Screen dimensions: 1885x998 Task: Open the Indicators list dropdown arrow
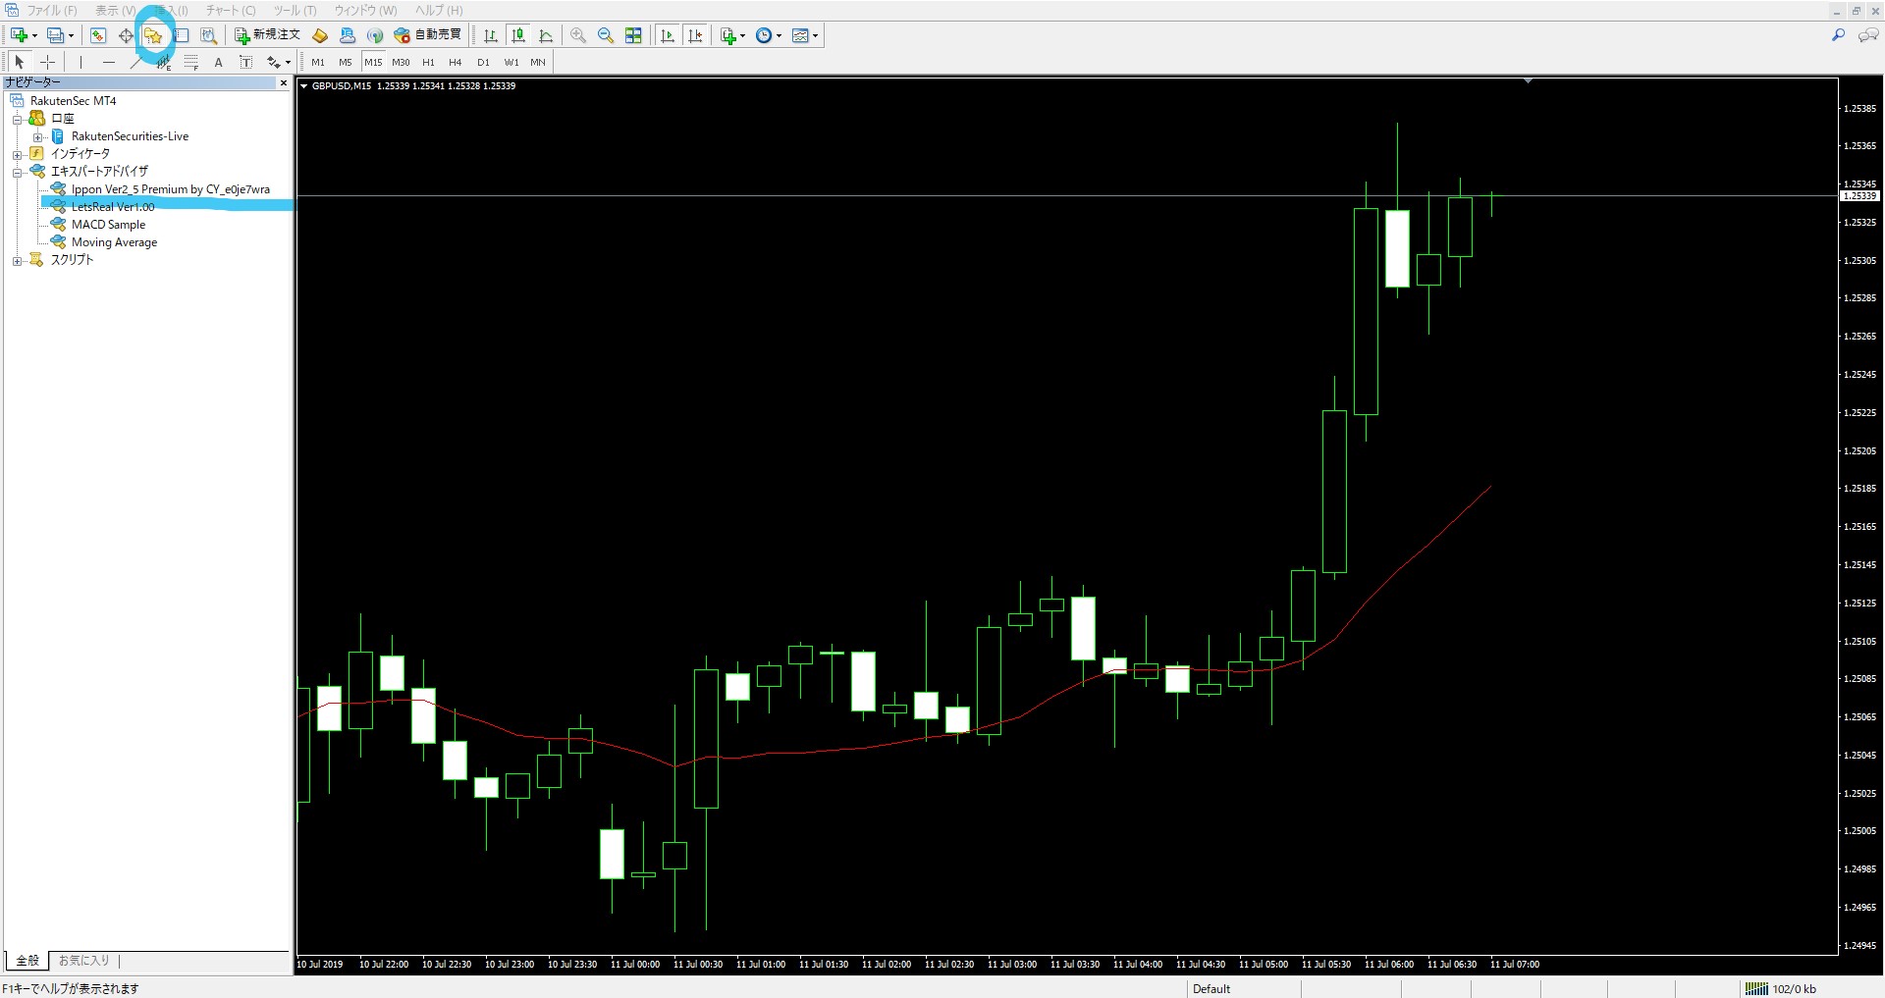click(x=742, y=35)
